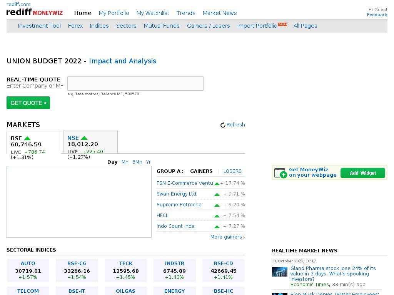Open Impact and Analysis link
Screen dimensions: 394x295
[x=122, y=61]
